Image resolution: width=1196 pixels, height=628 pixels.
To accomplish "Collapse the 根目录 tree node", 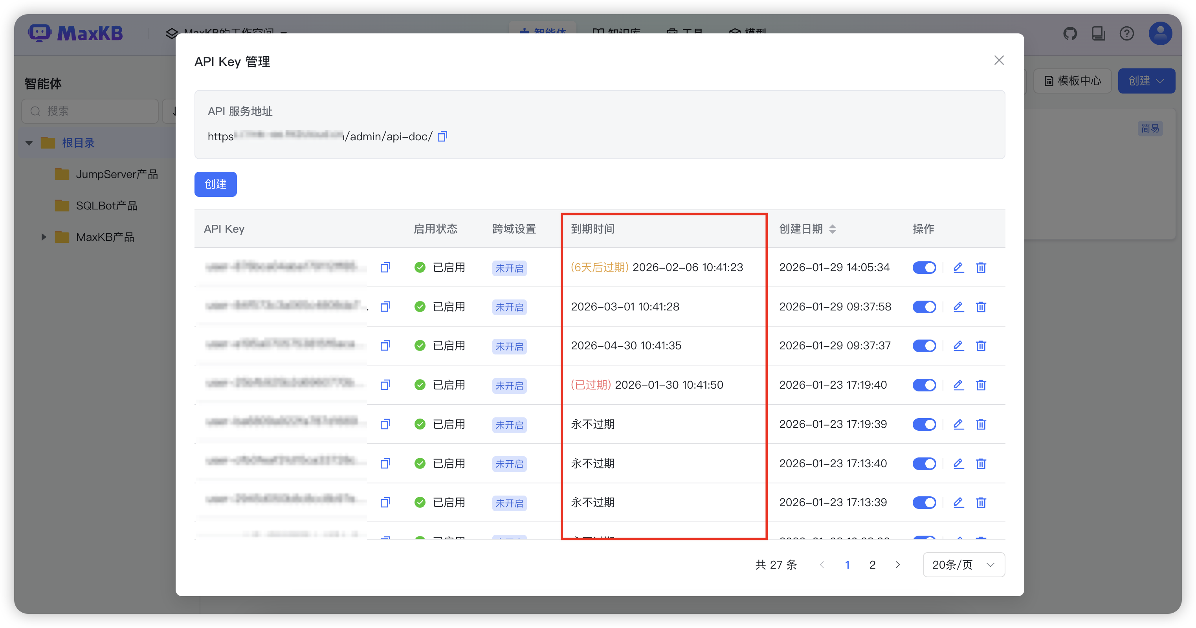I will (x=29, y=143).
